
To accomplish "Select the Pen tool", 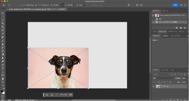I will pyautogui.click(x=3, y=65).
